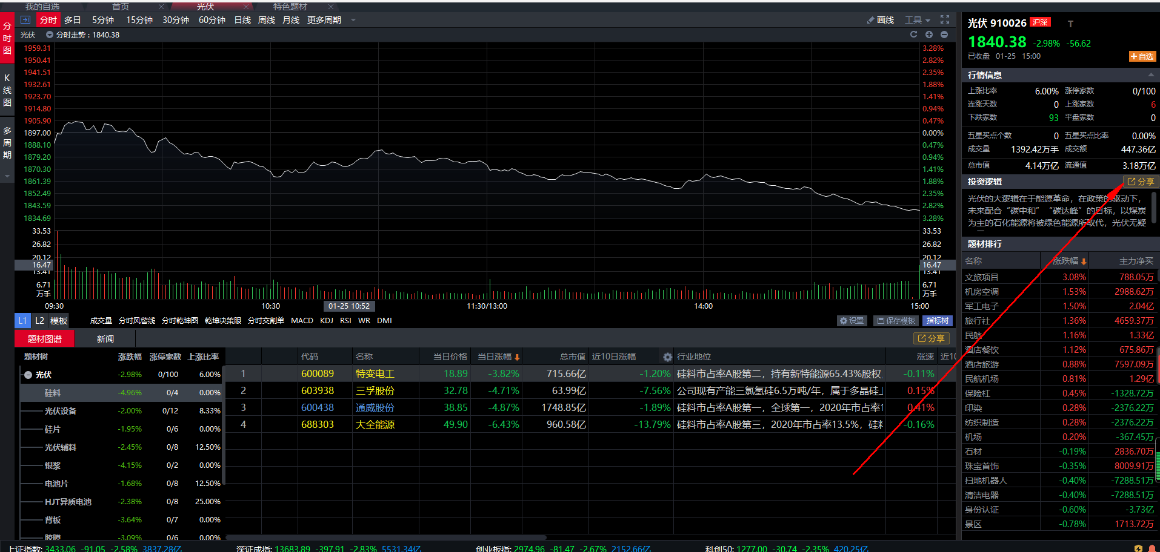Open stock 通威股份
The width and height of the screenshot is (1160, 552).
click(x=375, y=408)
